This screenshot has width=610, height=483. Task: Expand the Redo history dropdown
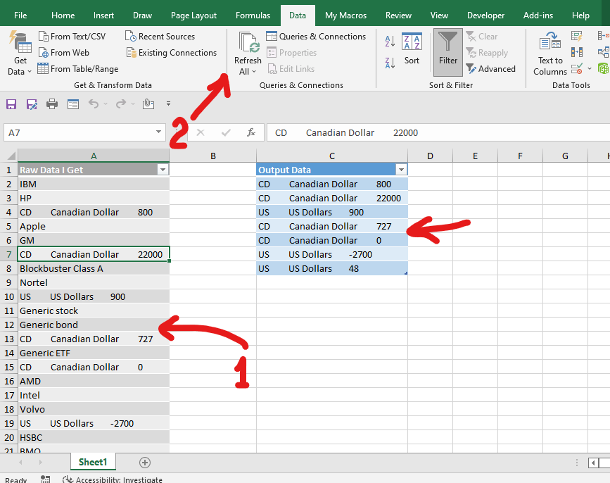(133, 104)
